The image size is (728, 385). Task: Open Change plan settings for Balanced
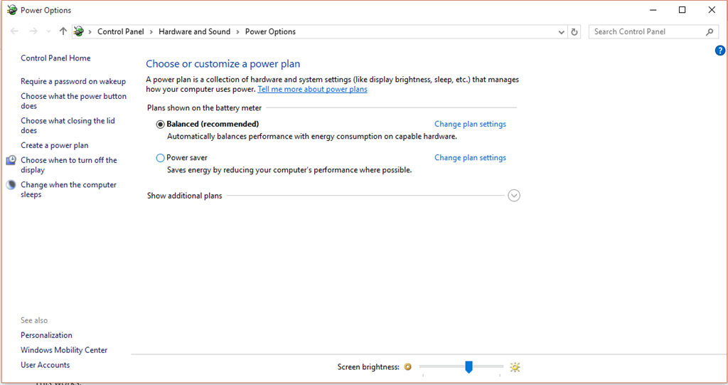[470, 124]
